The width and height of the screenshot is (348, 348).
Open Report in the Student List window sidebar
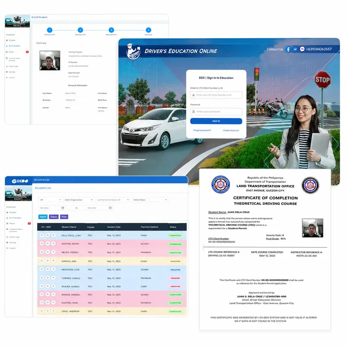pyautogui.click(x=12, y=224)
